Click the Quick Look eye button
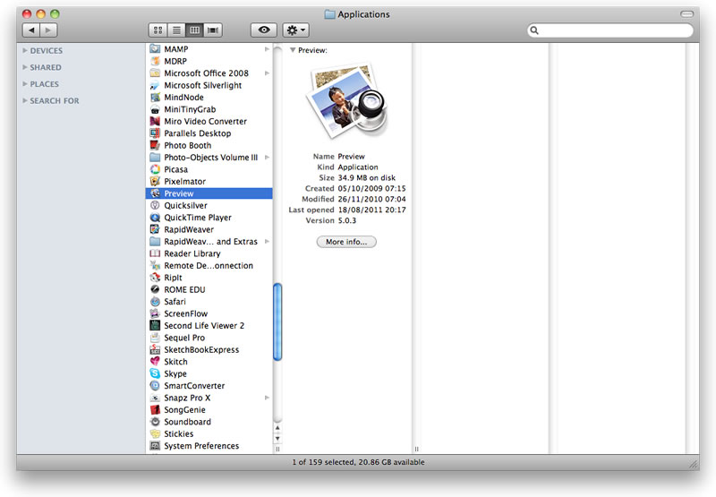This screenshot has height=497, width=716. coord(263,30)
